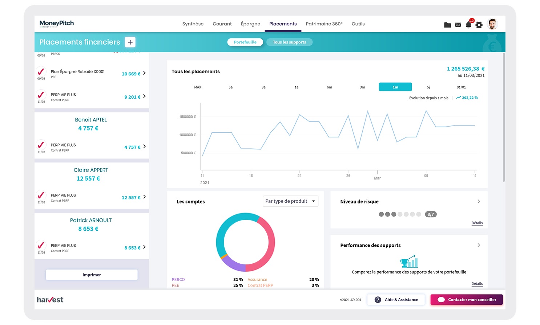Viewport: 540px width, 325px height.
Task: Expand the 10 669 € row chevron
Action: pyautogui.click(x=144, y=73)
